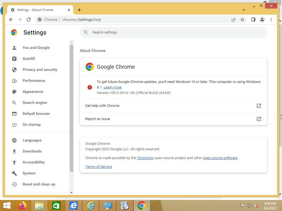Open File Explorer from taskbar

pyautogui.click(x=39, y=206)
